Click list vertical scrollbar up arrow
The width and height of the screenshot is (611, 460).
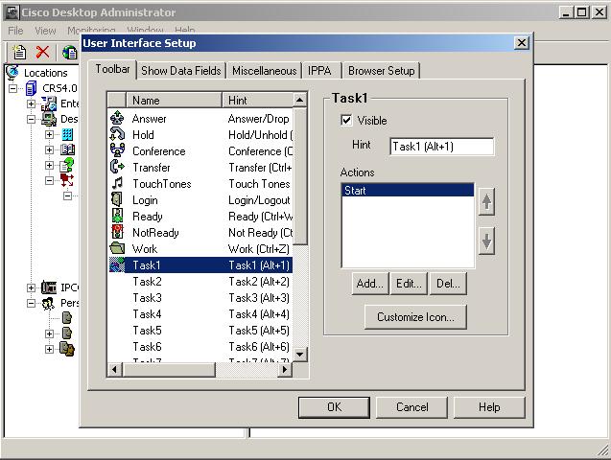[299, 100]
